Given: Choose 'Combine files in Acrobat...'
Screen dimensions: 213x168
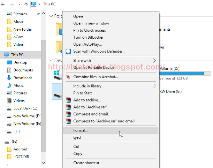Looking at the screenshot, I should point(96,77).
